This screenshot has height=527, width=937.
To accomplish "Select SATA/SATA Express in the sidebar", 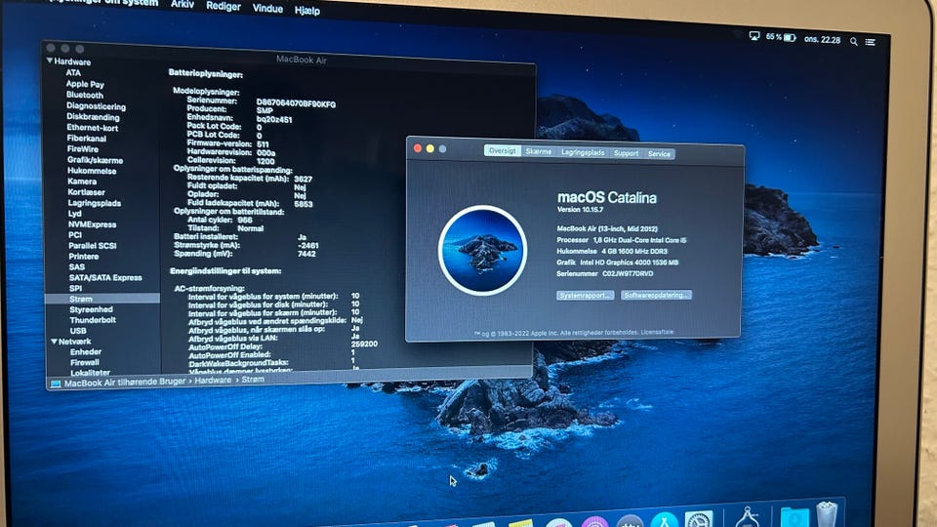I will 105,277.
